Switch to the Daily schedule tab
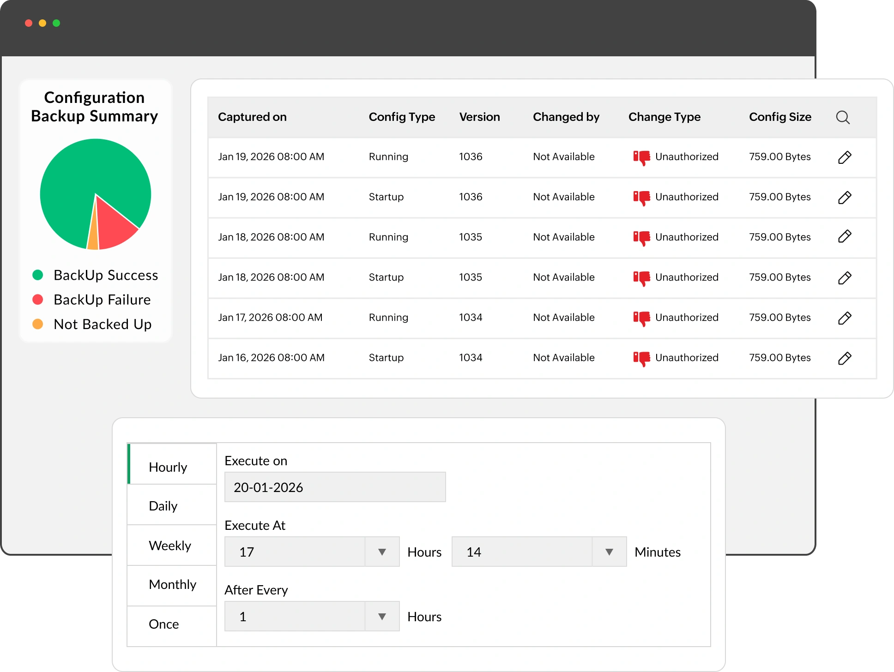Image resolution: width=894 pixels, height=672 pixels. (163, 506)
